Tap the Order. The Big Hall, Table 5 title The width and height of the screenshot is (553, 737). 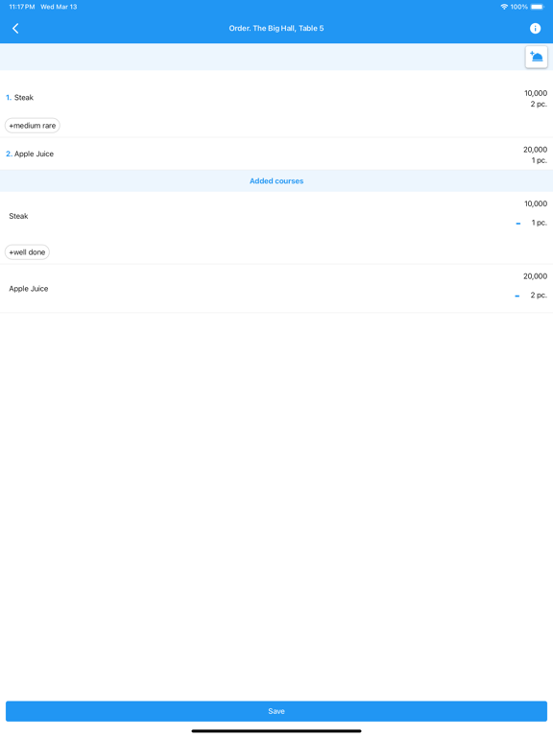[x=276, y=28]
